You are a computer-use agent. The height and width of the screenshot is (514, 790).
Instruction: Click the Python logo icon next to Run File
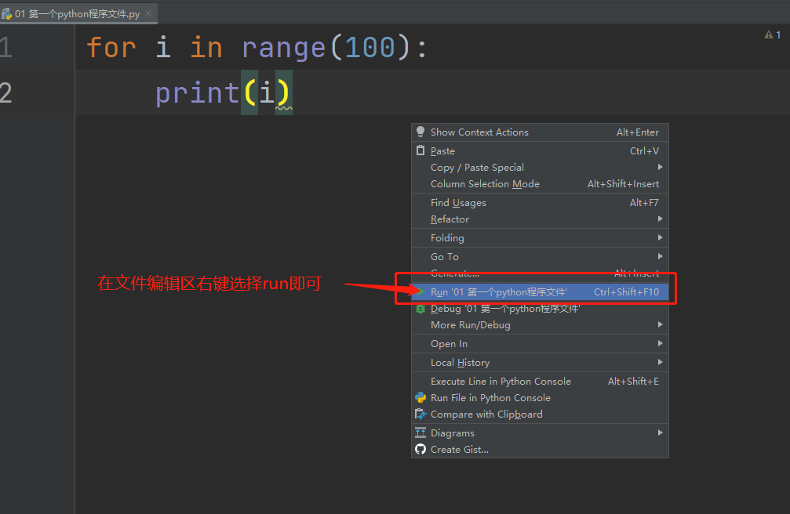click(x=420, y=398)
